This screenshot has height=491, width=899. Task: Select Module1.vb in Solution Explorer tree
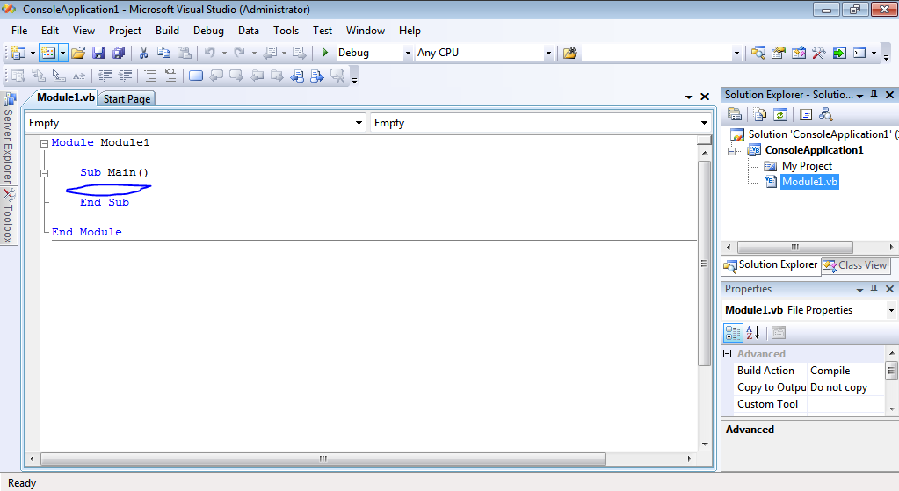click(x=809, y=182)
